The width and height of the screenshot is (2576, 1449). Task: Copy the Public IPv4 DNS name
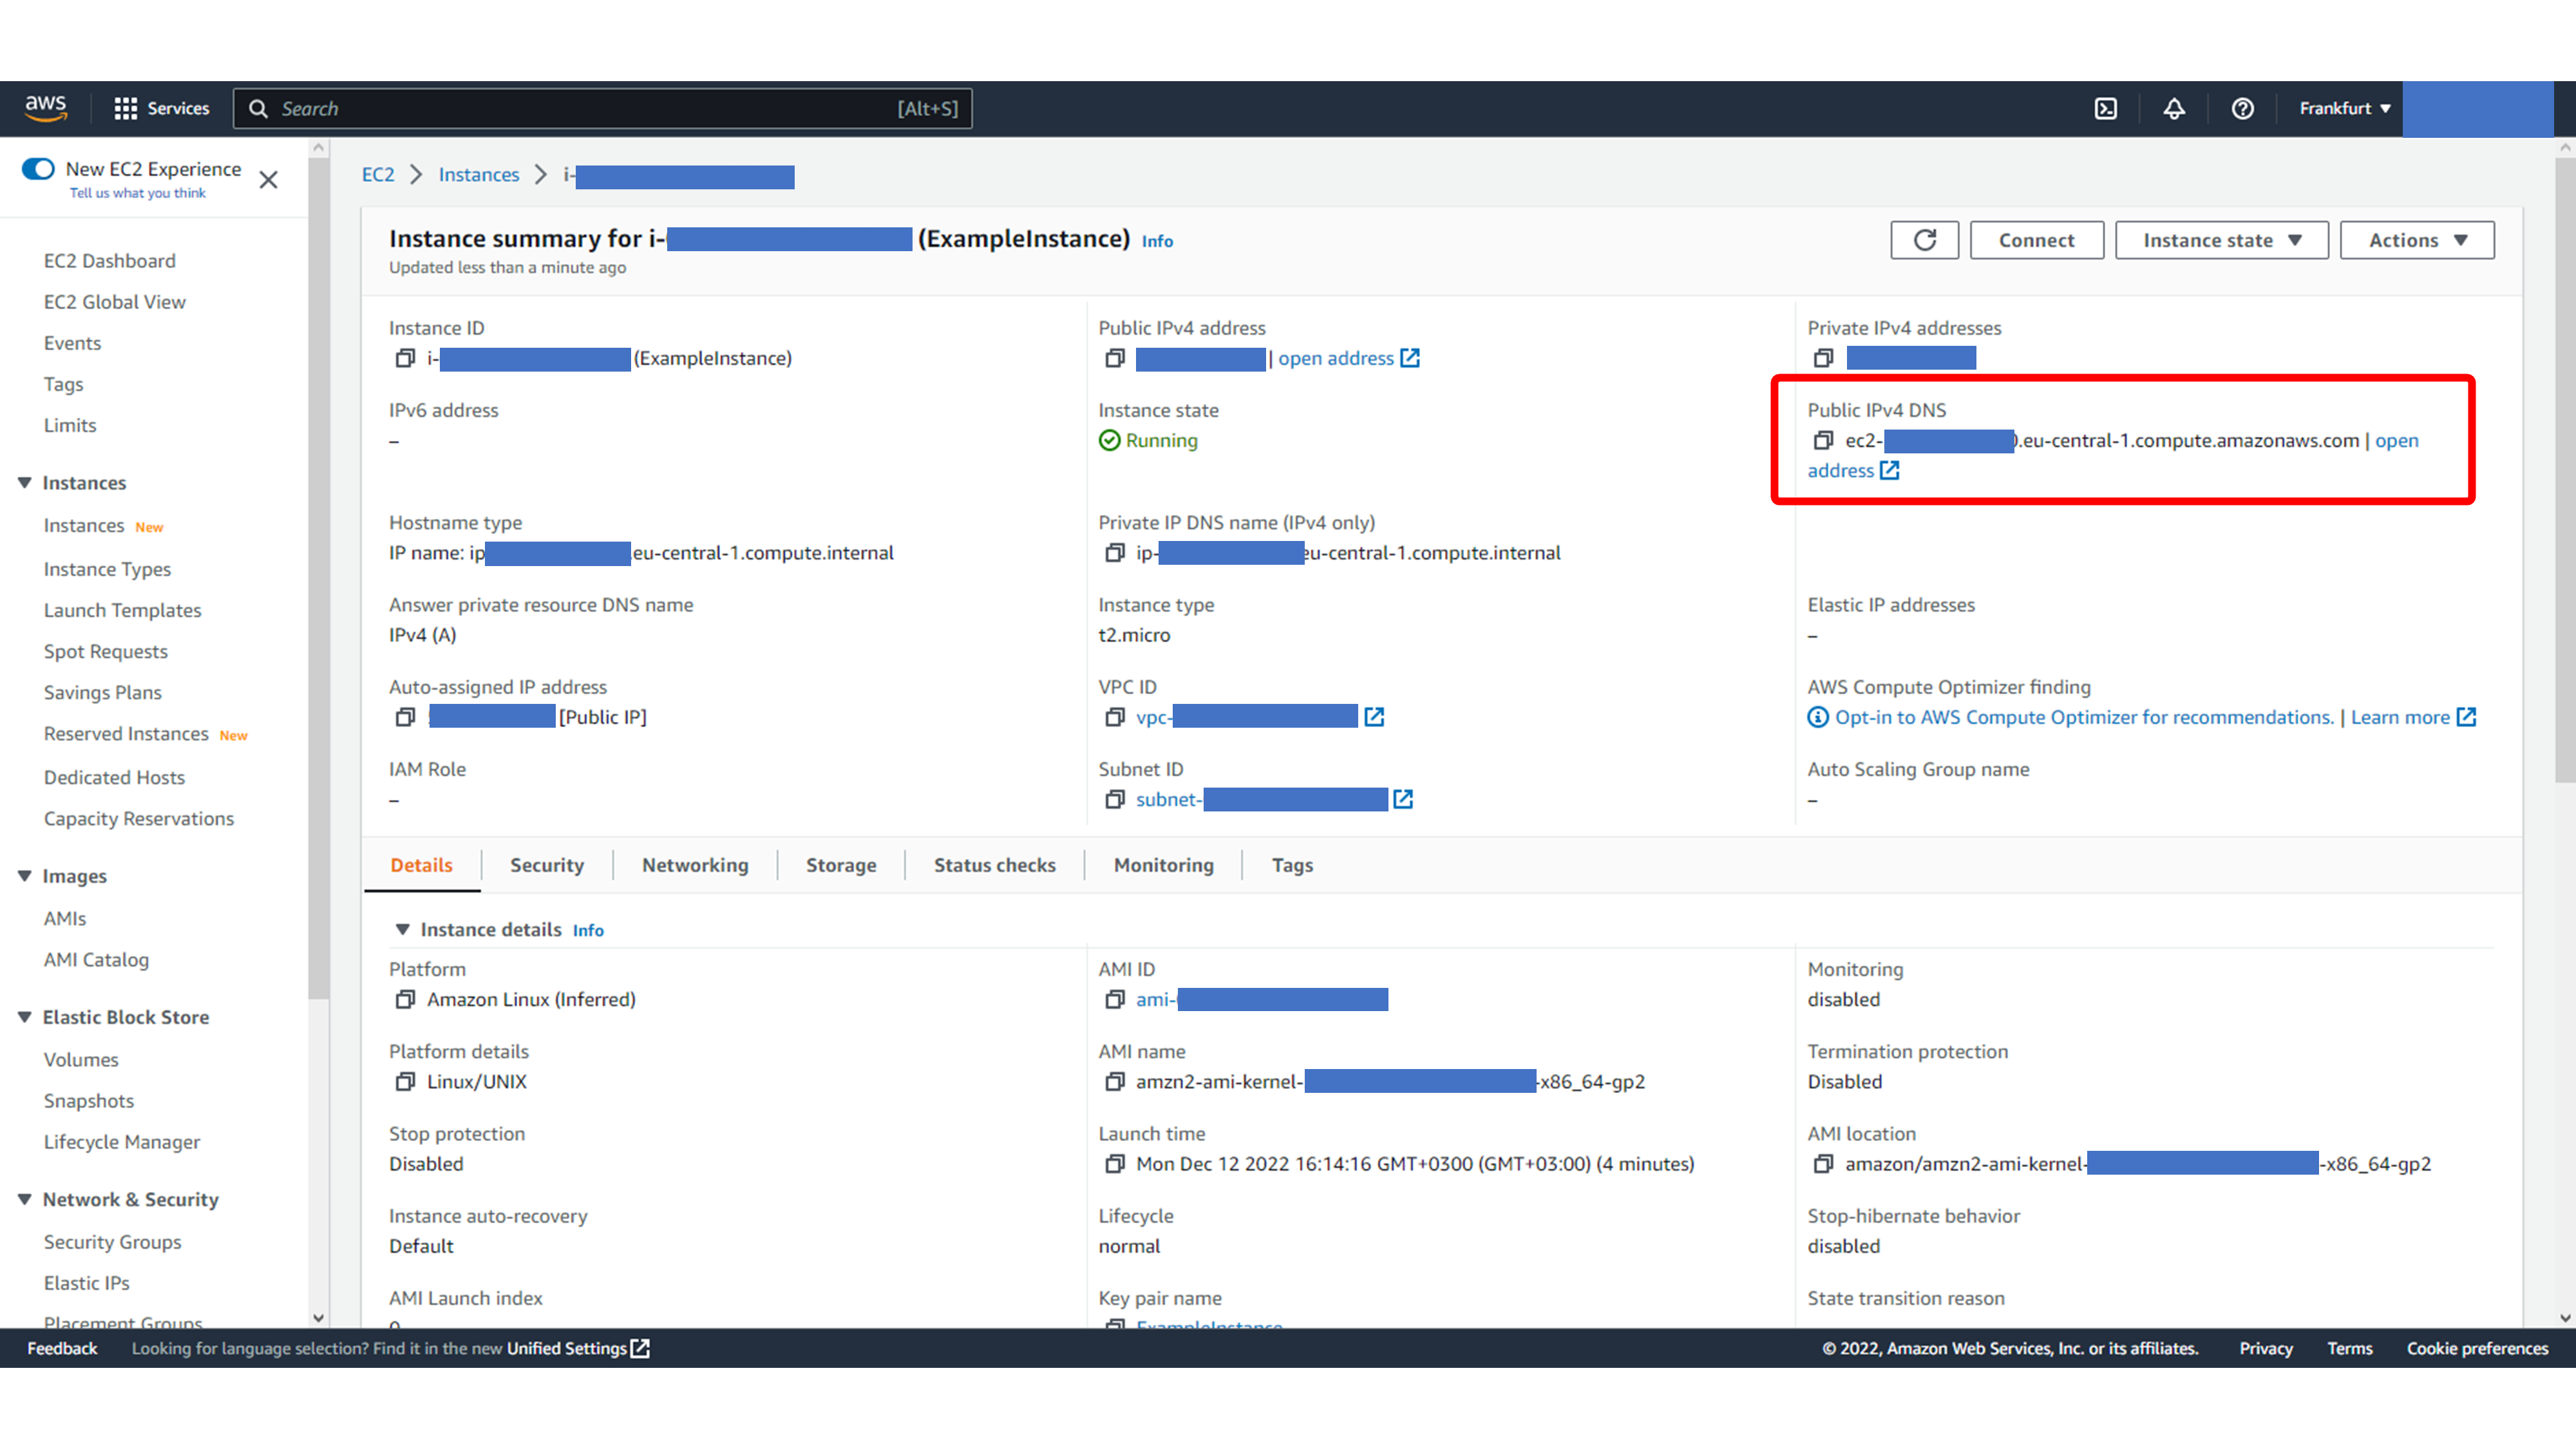(x=1823, y=440)
